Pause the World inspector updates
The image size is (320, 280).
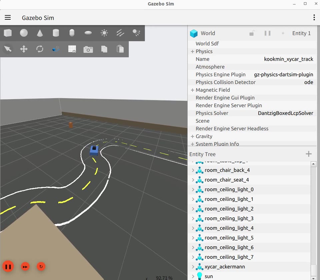267,33
